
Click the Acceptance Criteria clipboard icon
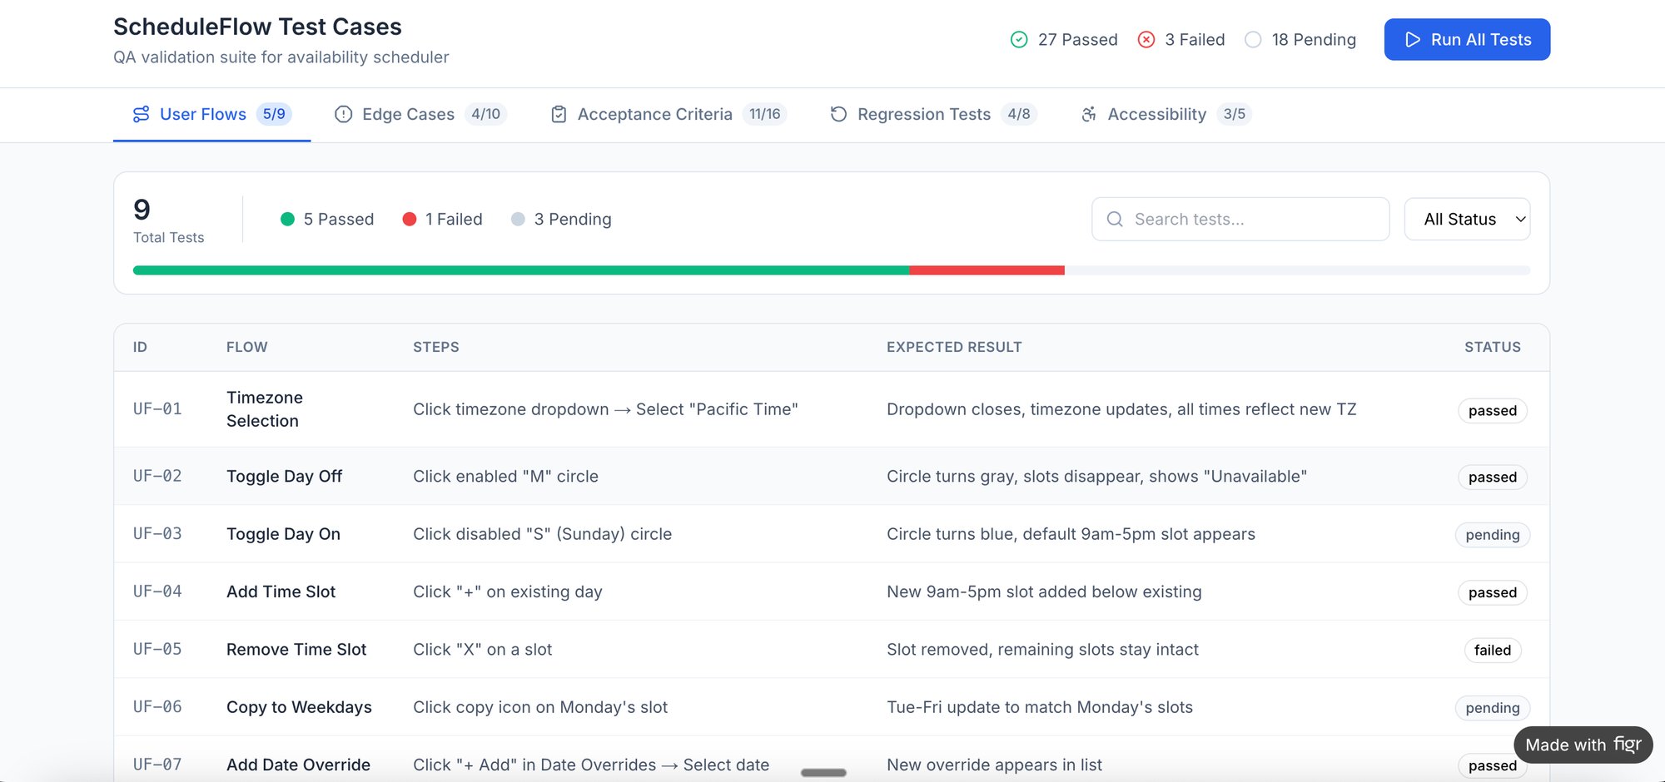[x=558, y=114]
